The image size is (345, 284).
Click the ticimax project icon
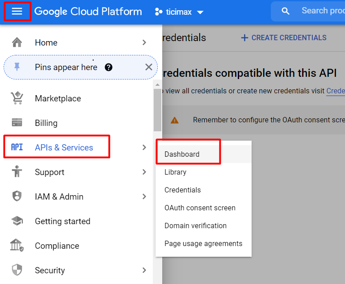[158, 12]
